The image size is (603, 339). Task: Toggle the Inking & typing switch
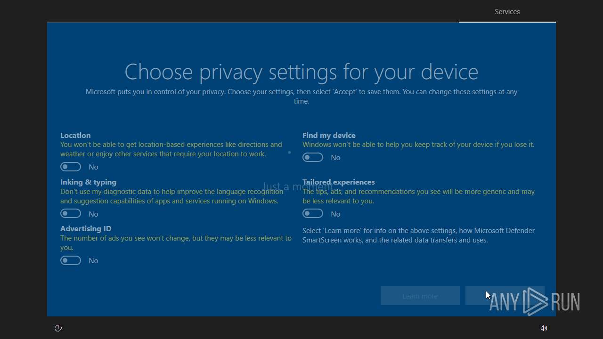71,214
